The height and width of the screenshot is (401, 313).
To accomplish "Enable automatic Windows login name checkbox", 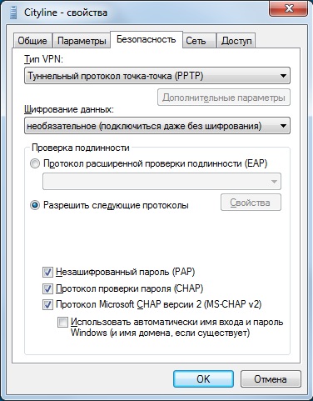I will (x=62, y=323).
